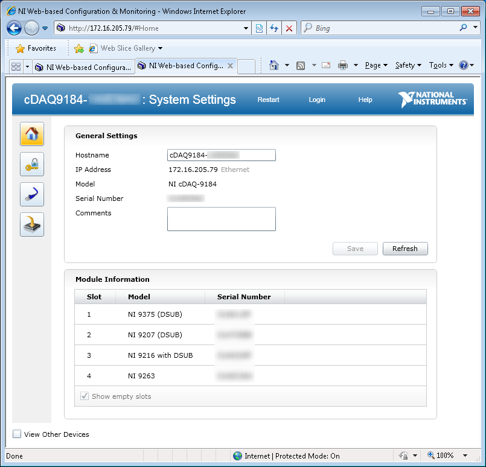Open the Tools menu
This screenshot has width=486, height=467.
click(x=441, y=65)
